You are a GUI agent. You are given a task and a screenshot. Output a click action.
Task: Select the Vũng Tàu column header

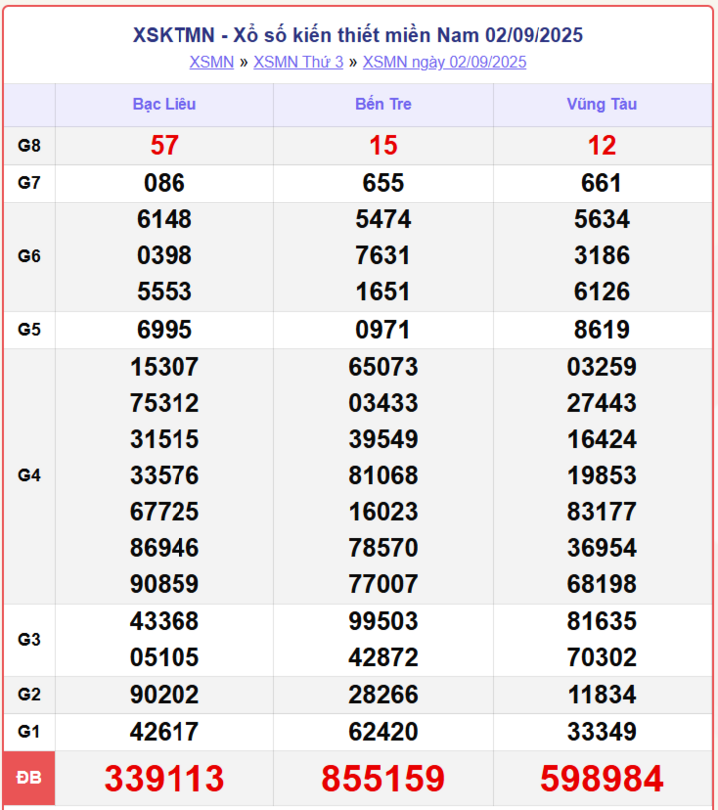(x=602, y=104)
